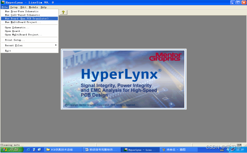Open Internet Explorer from quick launch
This screenshot has width=247, height=153.
tap(28, 149)
